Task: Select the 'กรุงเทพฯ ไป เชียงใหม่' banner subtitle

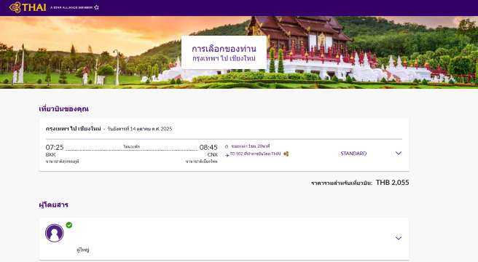Action: click(224, 58)
